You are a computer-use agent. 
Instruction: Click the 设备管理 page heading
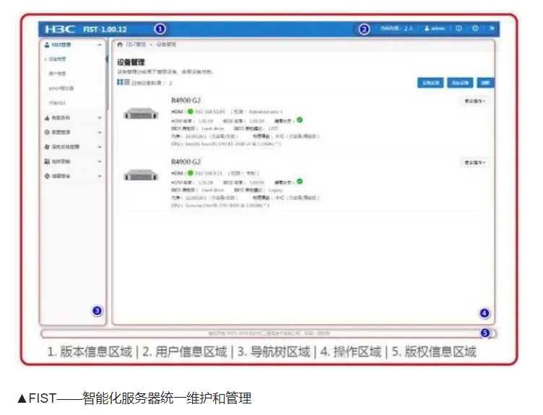coord(131,62)
